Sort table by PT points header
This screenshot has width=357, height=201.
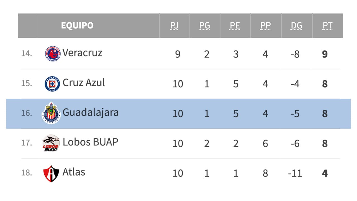327,26
